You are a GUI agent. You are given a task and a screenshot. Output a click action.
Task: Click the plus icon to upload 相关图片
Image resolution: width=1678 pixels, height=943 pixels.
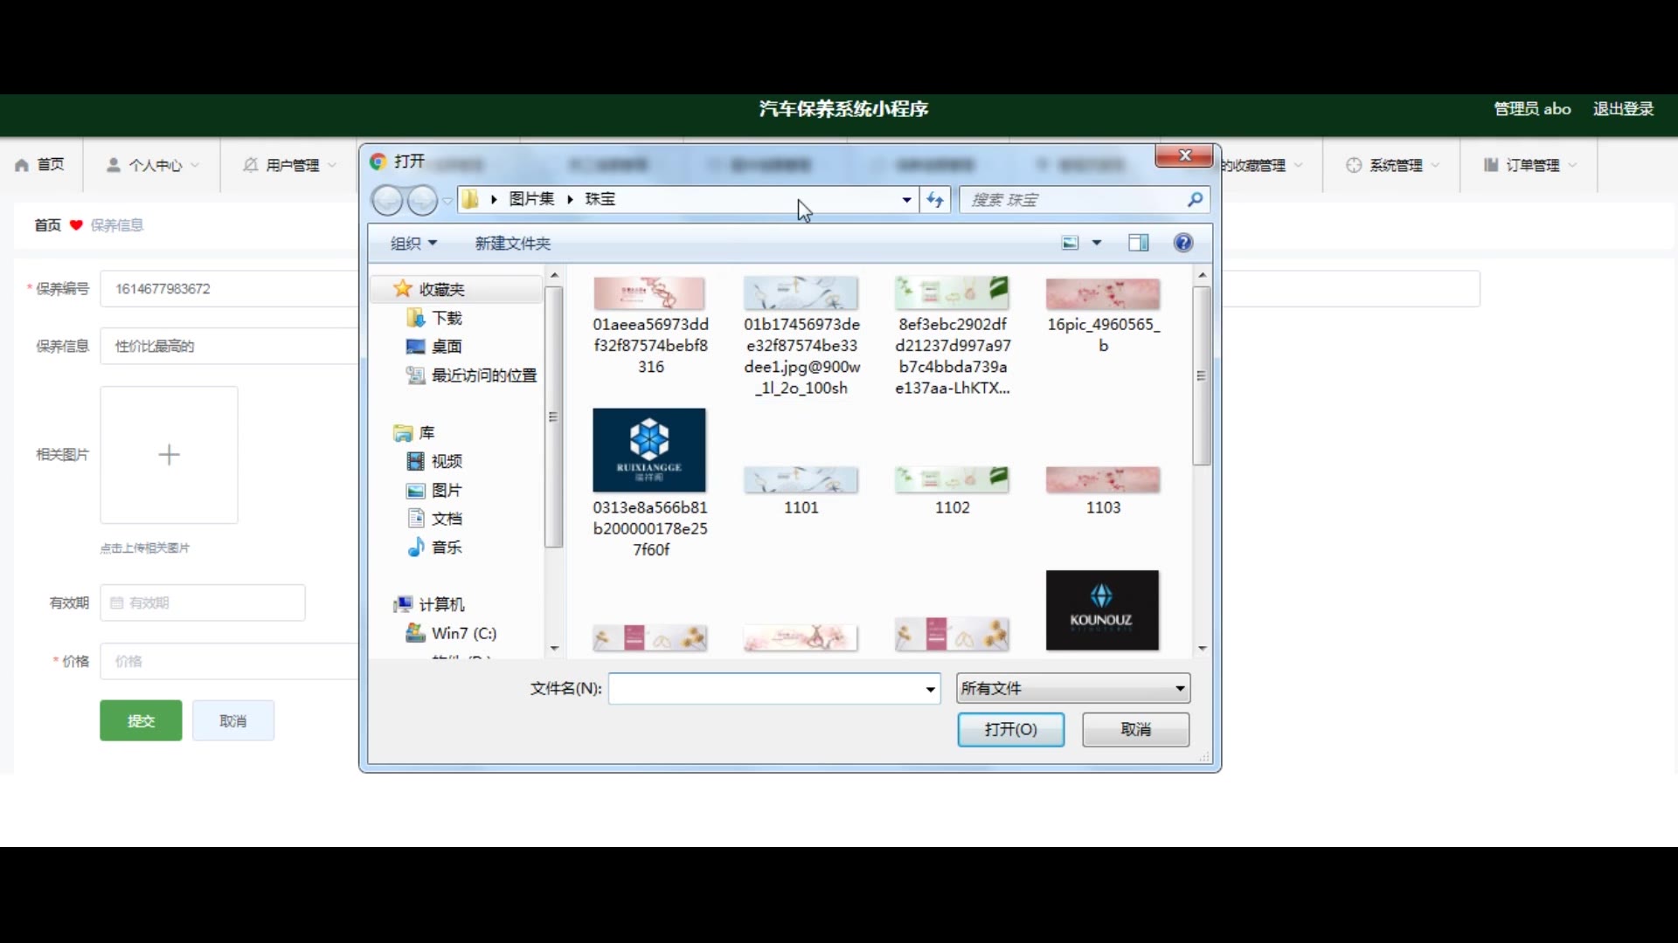pyautogui.click(x=169, y=455)
